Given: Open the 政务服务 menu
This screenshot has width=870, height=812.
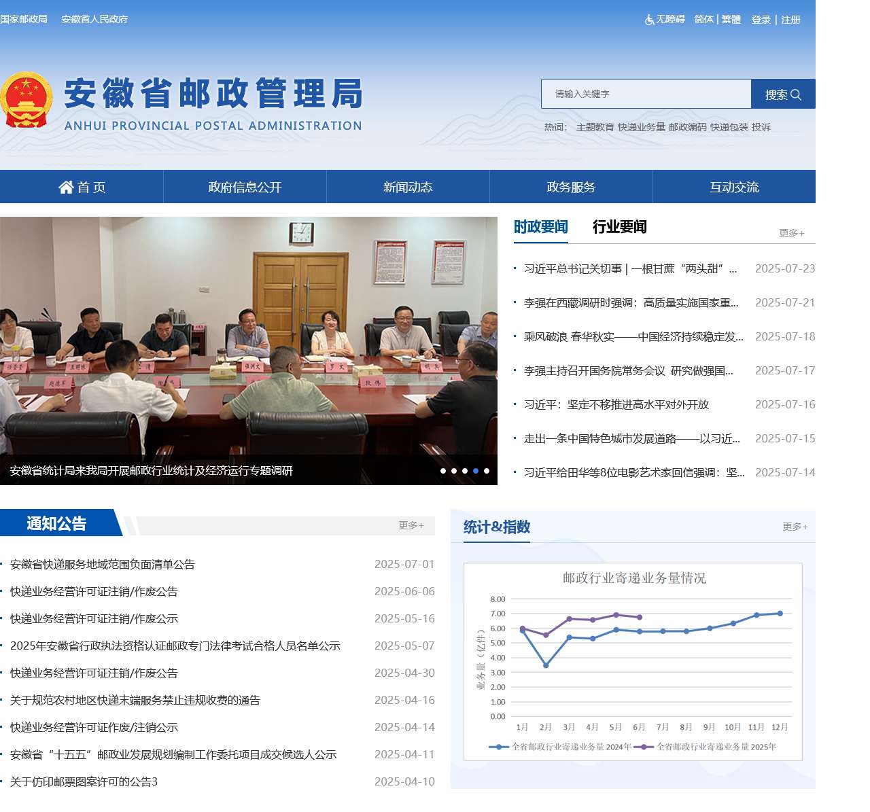Looking at the screenshot, I should click(571, 187).
